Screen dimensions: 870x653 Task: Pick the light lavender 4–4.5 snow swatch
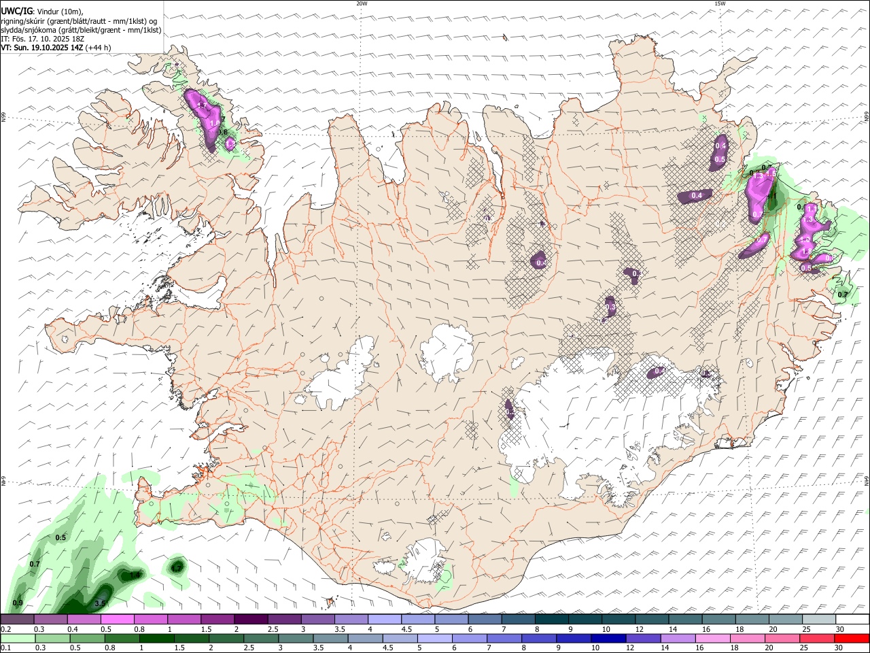pyautogui.click(x=385, y=620)
